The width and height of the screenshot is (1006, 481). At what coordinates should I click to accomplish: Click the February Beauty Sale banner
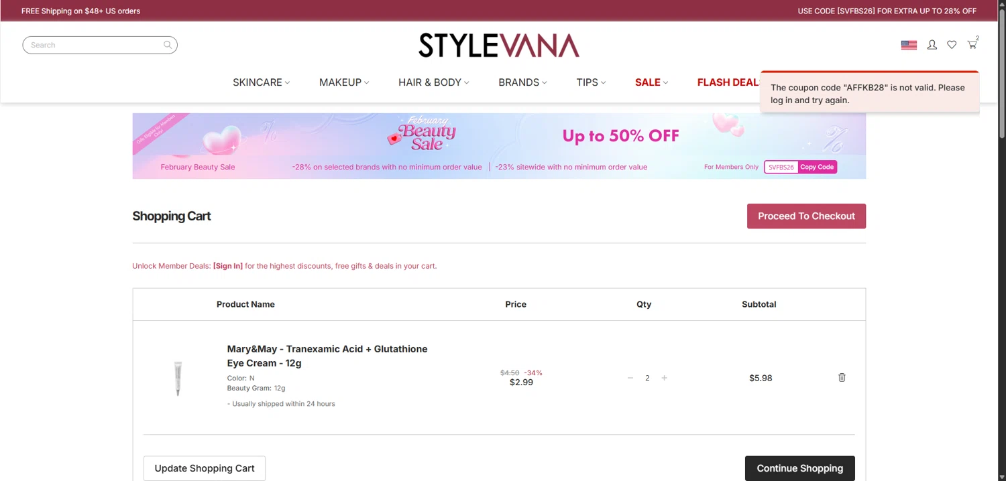(x=499, y=145)
